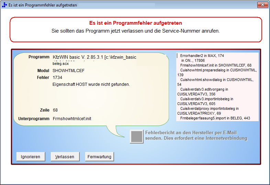Click the KfzWIN basic V. 2.85.3.1 program text
Screen dimensions: 270x185
(94, 57)
